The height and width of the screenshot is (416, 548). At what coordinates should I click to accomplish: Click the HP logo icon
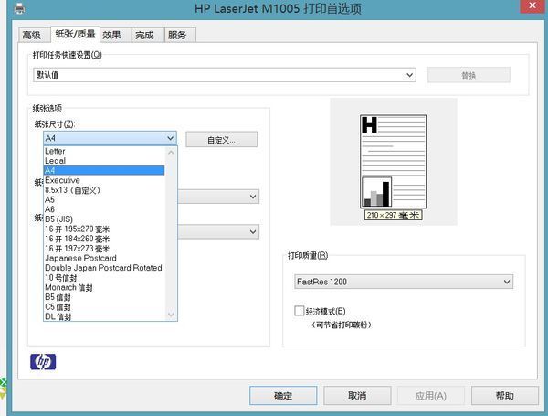pos(43,362)
